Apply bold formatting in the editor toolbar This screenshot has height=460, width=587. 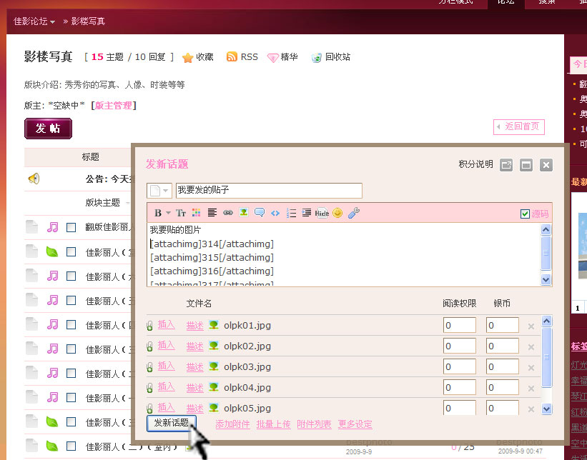[x=158, y=213]
